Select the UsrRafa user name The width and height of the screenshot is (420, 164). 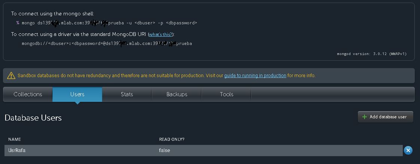pos(17,151)
